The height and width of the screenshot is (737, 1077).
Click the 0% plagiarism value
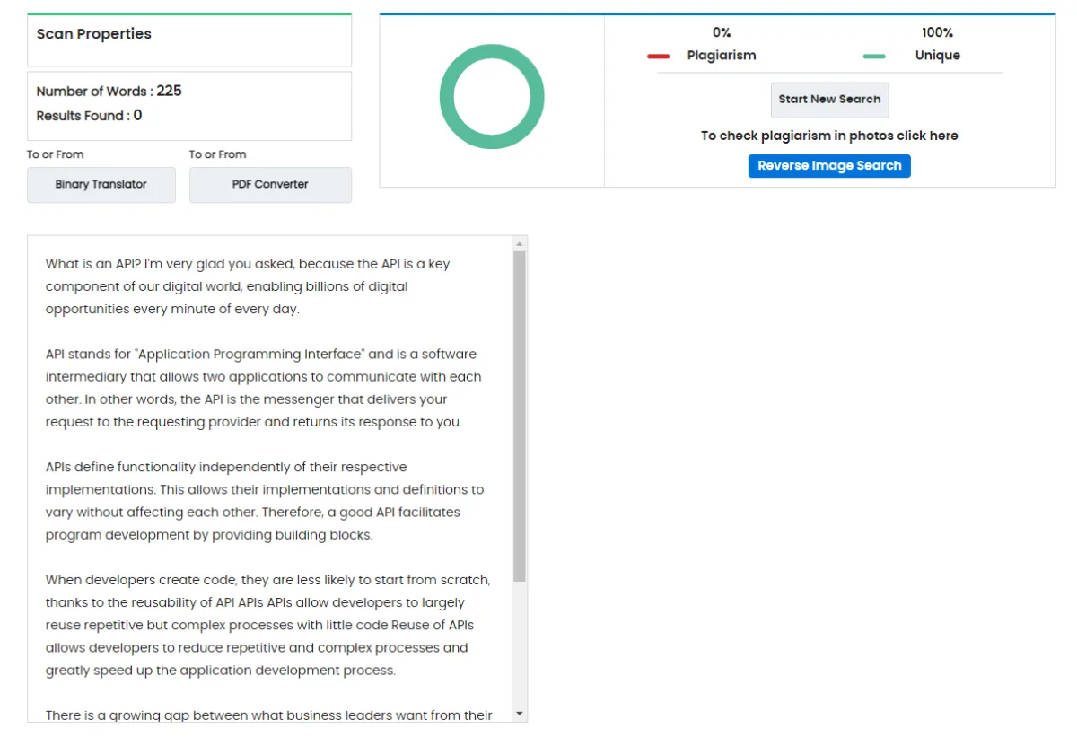click(722, 32)
